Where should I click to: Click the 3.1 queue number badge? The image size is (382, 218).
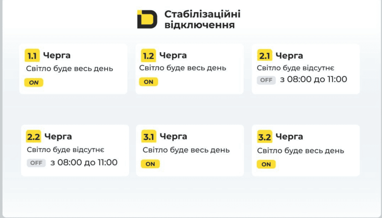[149, 136]
